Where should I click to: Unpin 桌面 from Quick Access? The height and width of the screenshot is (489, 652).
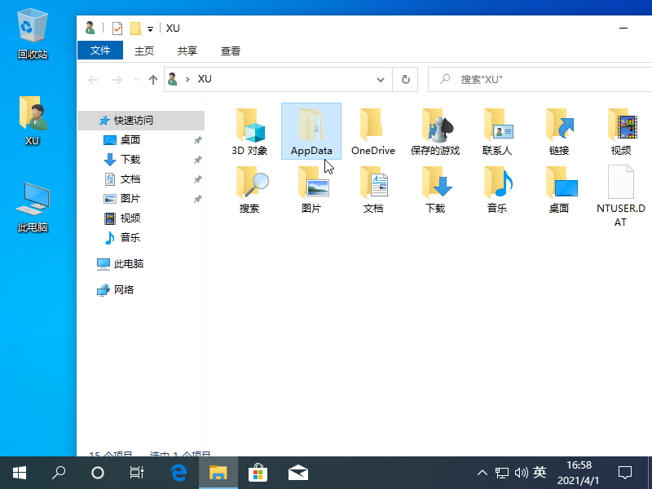196,139
